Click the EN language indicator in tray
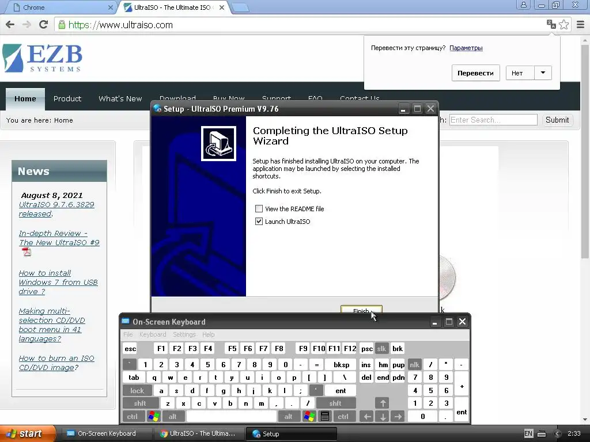The height and width of the screenshot is (442, 590). (528, 433)
